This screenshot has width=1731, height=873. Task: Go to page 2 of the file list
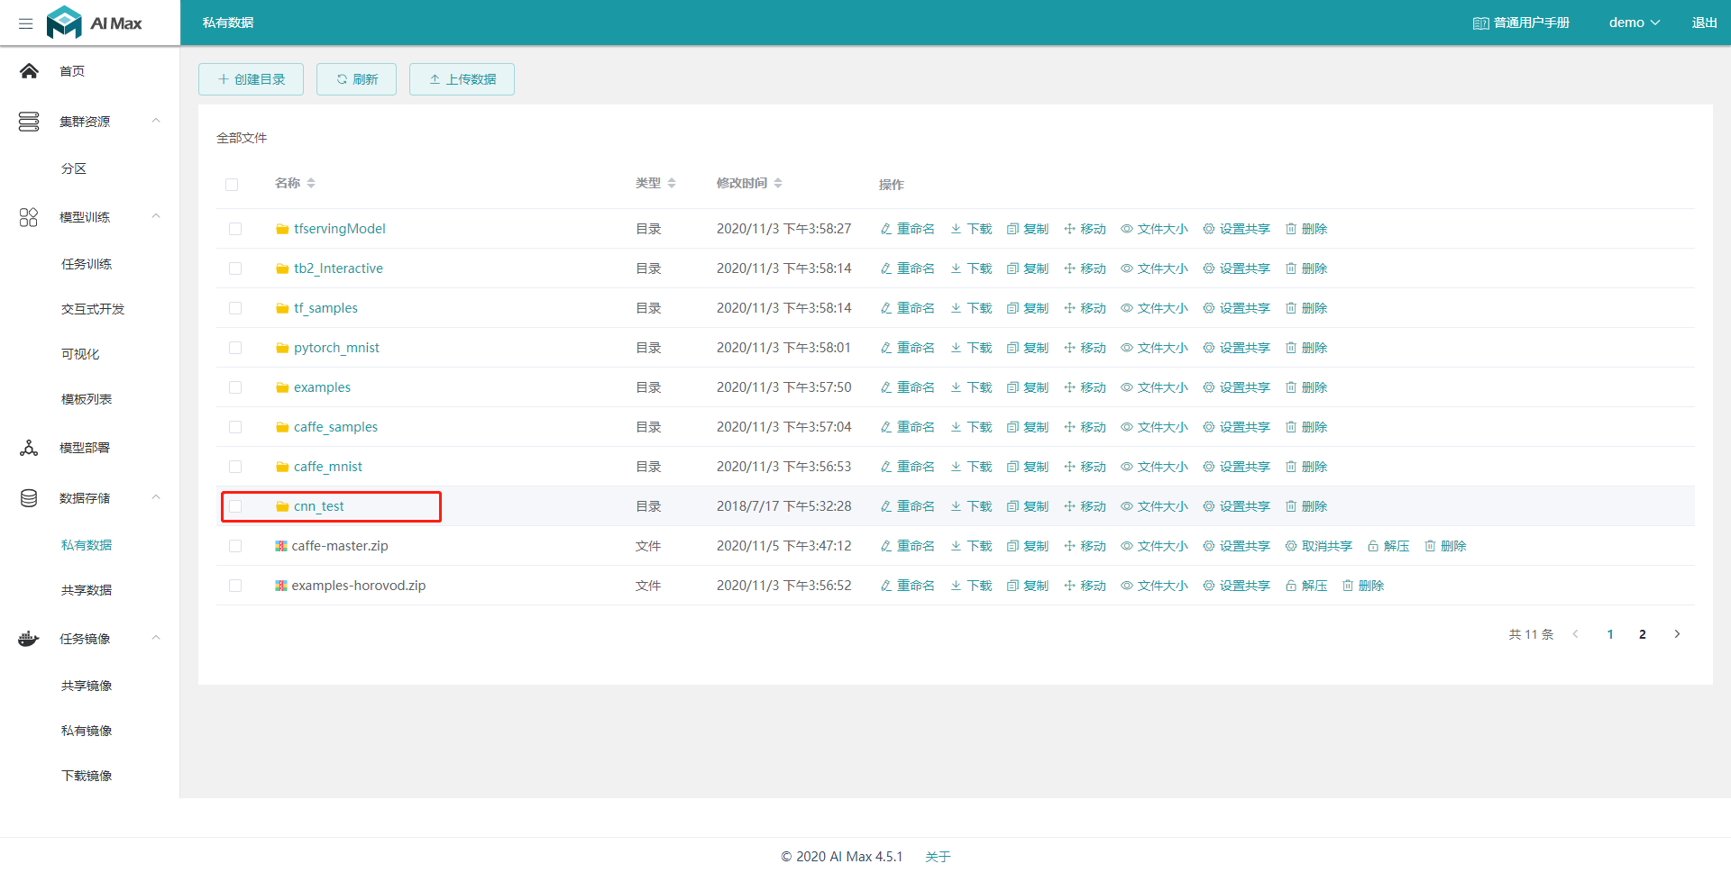(x=1642, y=633)
